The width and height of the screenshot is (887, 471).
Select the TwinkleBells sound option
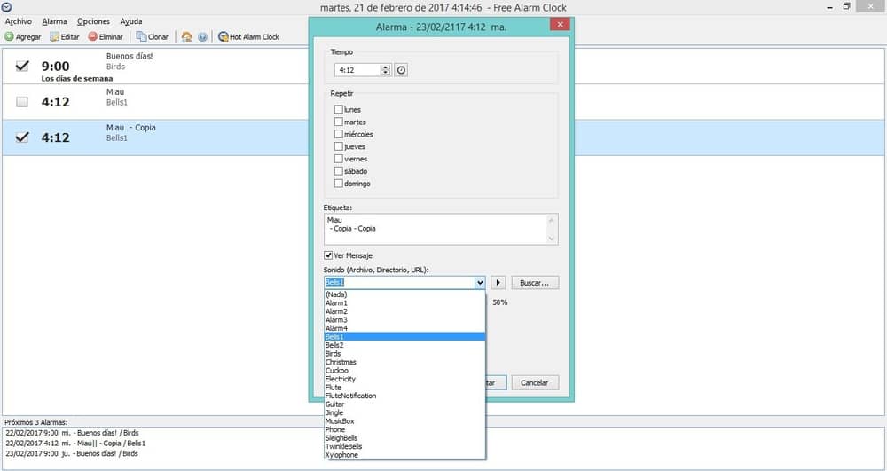coord(404,446)
